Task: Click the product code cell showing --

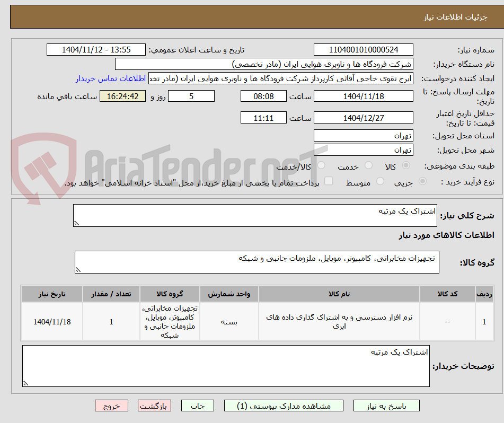Action: [x=447, y=321]
